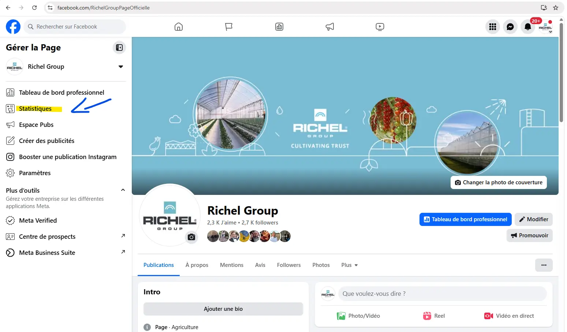This screenshot has width=567, height=332.
Task: Click Changer la photo de couverture
Action: point(499,182)
